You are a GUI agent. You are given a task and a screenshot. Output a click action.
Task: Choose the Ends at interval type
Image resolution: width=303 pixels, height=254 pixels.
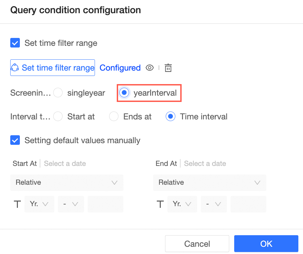(x=114, y=116)
